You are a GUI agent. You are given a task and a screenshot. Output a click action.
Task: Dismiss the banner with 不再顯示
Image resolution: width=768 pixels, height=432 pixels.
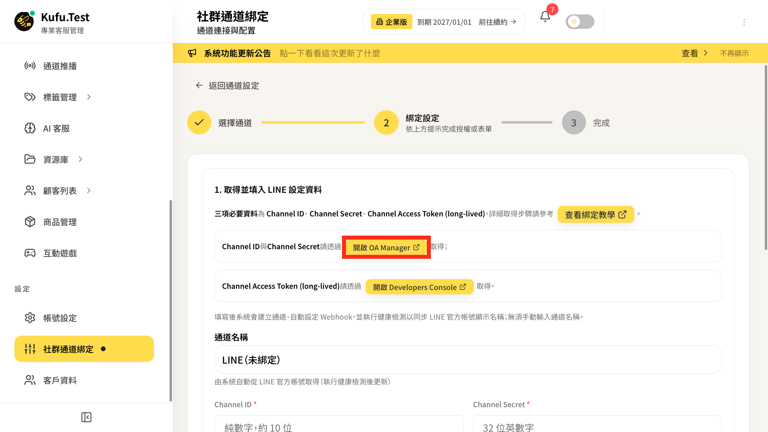click(x=734, y=53)
